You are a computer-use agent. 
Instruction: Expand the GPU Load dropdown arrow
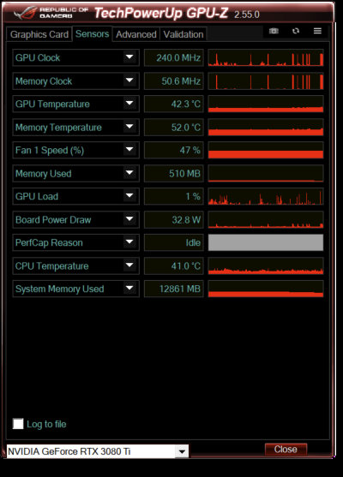[x=129, y=196]
